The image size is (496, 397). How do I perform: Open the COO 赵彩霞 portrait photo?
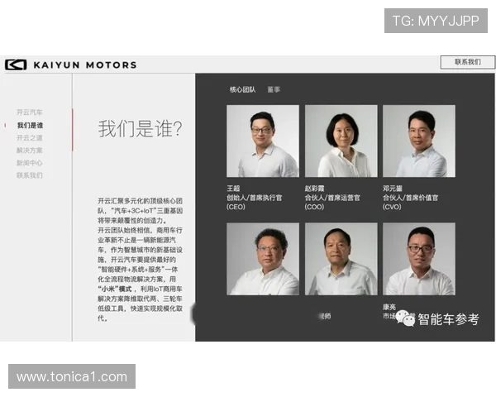tap(341, 141)
